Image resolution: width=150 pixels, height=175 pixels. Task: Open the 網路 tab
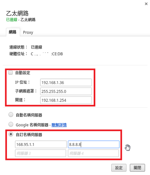[x=13, y=32]
